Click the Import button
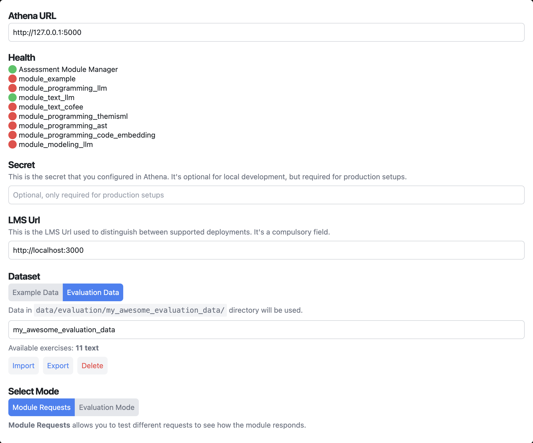Image resolution: width=533 pixels, height=443 pixels. [x=23, y=366]
